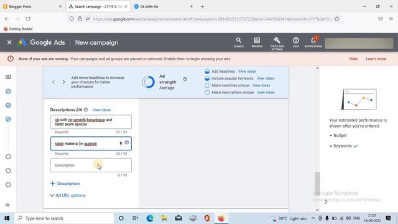398x224 pixels.
Task: Open View ideas for Make headlines unique
Action: [261, 86]
